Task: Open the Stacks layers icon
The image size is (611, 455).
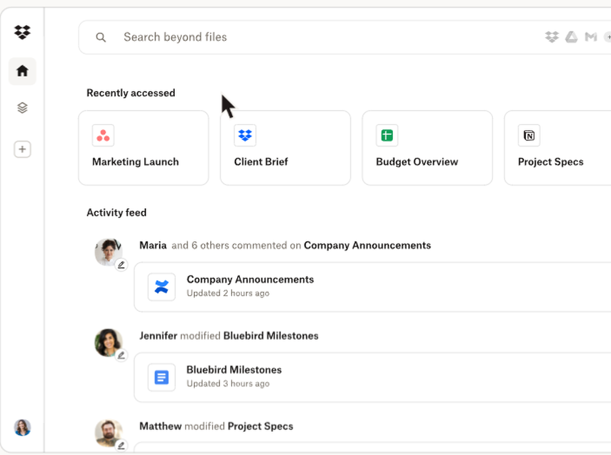Action: 22,108
